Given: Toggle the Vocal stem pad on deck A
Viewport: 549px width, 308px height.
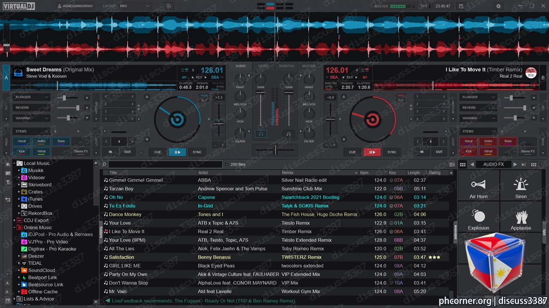Looking at the screenshot, I should [x=21, y=141].
